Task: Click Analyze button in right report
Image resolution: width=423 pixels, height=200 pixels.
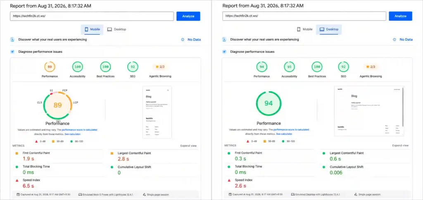Action: [x=400, y=16]
